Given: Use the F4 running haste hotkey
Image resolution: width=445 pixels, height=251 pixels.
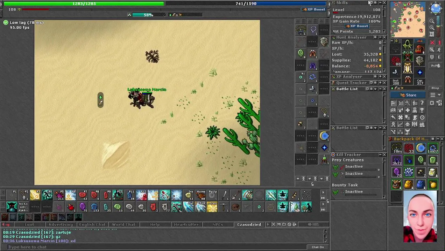Looking at the screenshot, I should (x=47, y=195).
